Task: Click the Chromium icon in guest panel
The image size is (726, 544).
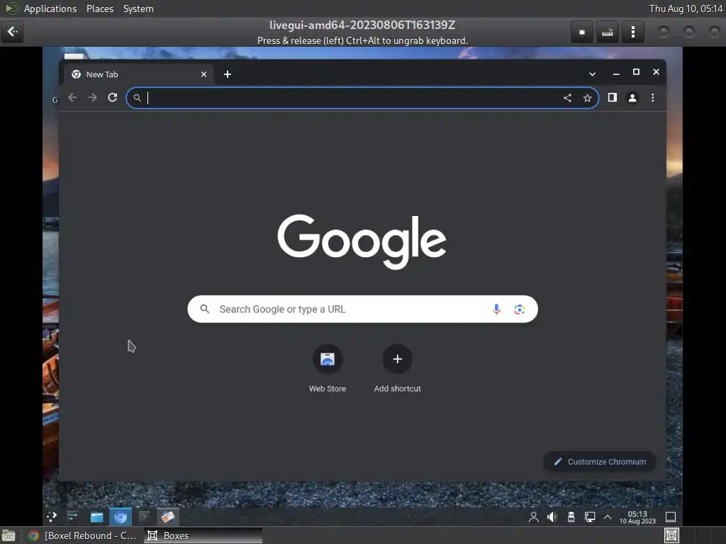Action: 121,517
